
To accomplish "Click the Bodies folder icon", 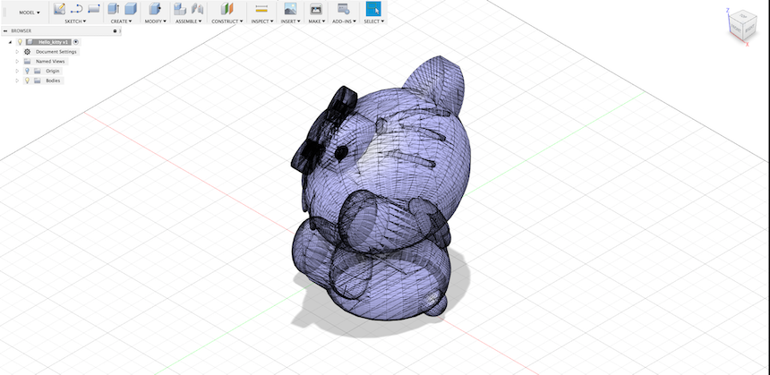I will [x=38, y=81].
